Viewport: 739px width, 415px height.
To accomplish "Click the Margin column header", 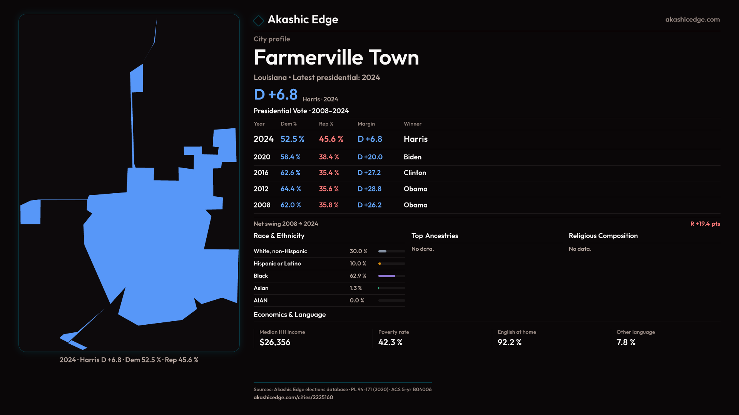I will (x=366, y=124).
